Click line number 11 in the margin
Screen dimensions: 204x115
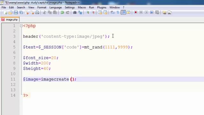[13, 79]
